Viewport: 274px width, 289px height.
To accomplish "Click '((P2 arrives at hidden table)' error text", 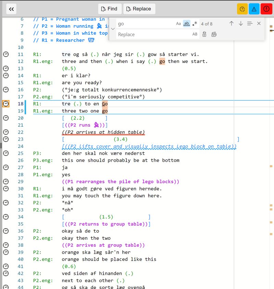I will click(103, 132).
